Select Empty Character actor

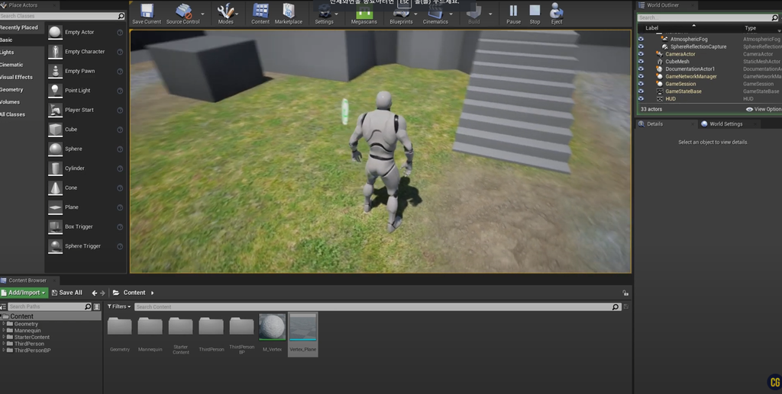pos(86,51)
